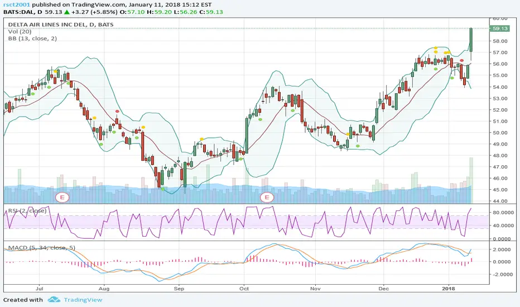
Task: Click the 2.0000 MACD axis label
Action: coord(502,250)
